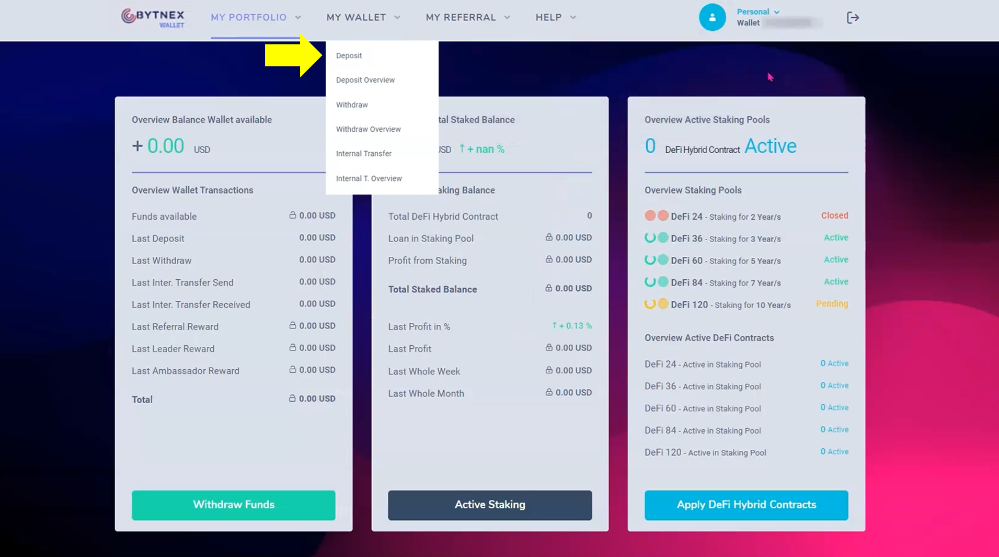Click the lock icon beside Funds available

tap(292, 215)
